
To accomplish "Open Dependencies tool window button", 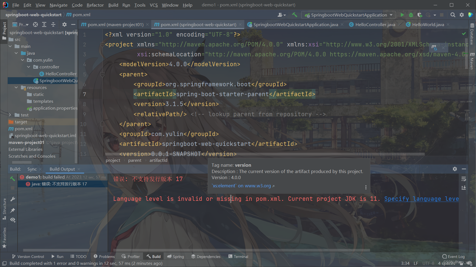I will 206,256.
